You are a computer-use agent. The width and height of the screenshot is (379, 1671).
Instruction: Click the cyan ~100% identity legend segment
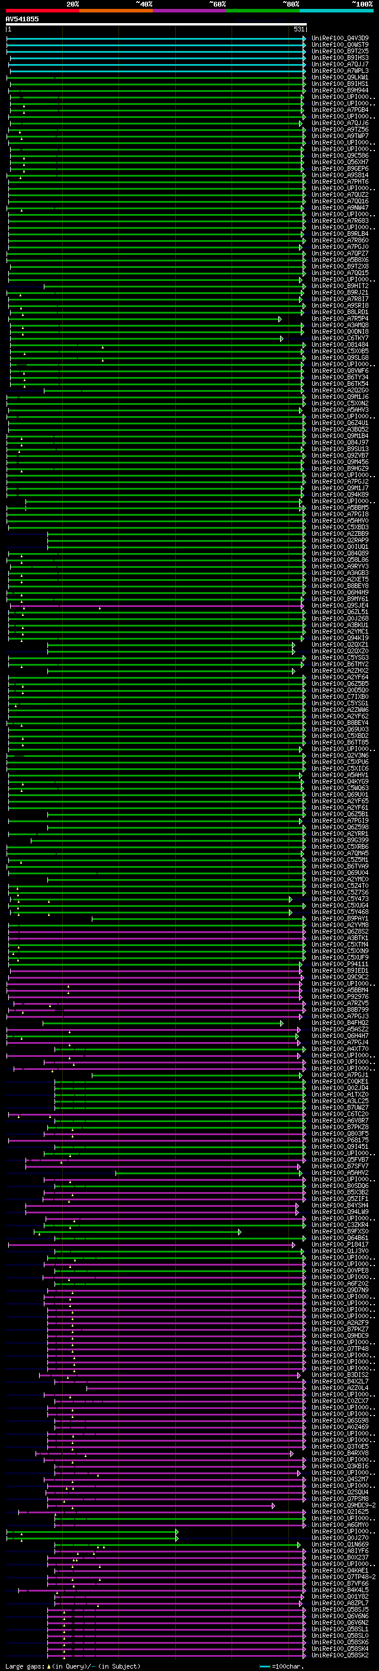pyautogui.click(x=337, y=11)
